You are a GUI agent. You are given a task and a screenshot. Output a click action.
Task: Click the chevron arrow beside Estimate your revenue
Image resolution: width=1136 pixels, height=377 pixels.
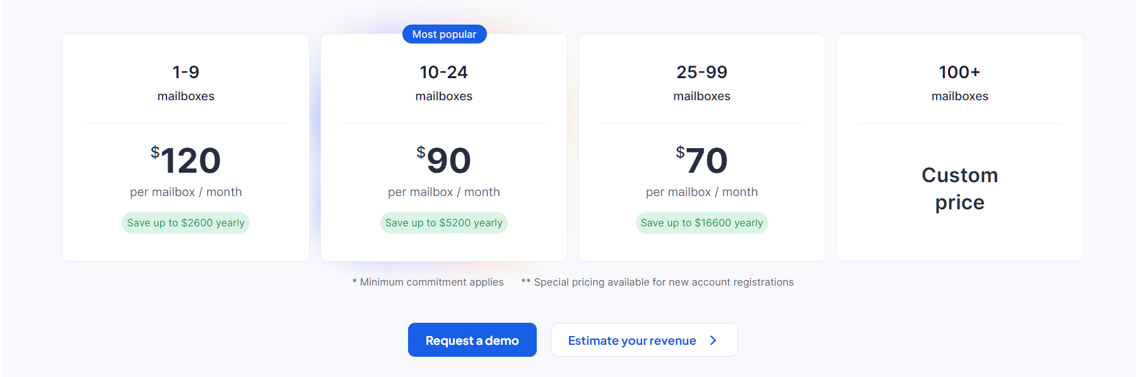tap(713, 340)
